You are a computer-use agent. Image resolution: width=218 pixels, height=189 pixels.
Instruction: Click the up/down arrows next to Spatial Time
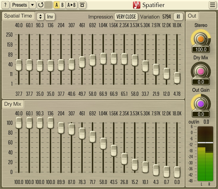[40, 17]
